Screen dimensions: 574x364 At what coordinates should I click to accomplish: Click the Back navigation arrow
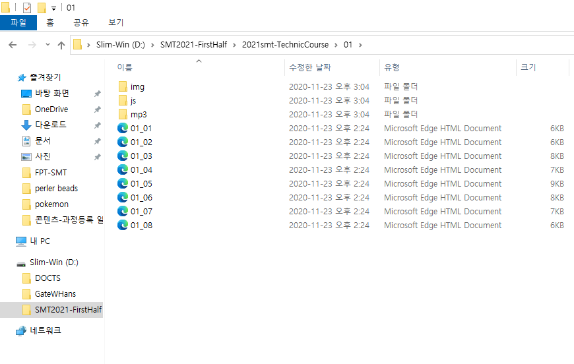(13, 45)
